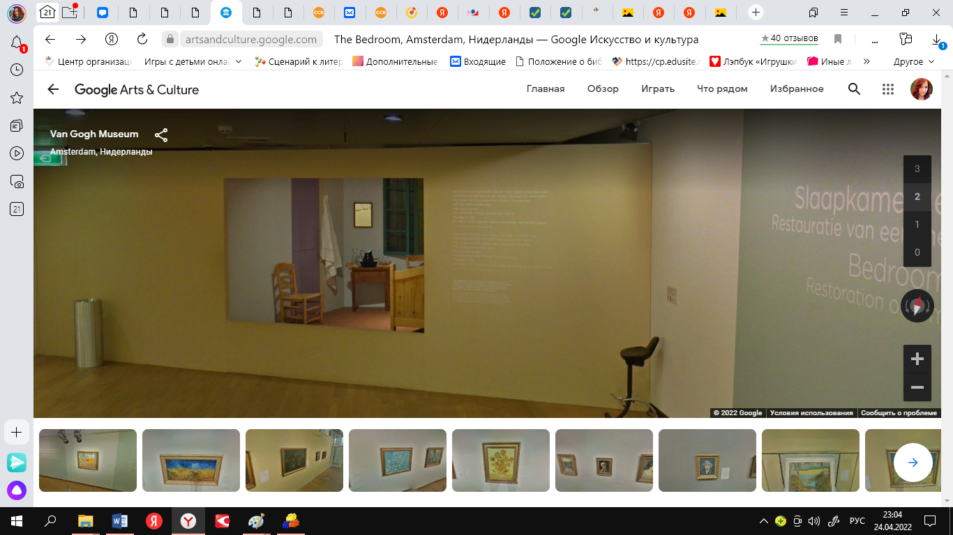
Task: Show next thumbnails with the arrow button
Action: point(913,463)
